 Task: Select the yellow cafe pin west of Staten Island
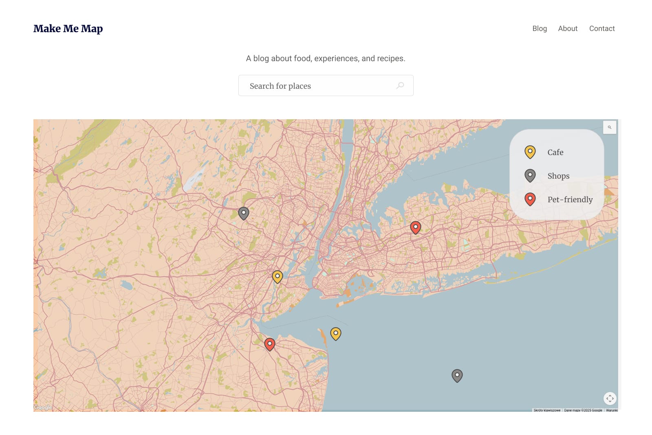pos(278,277)
